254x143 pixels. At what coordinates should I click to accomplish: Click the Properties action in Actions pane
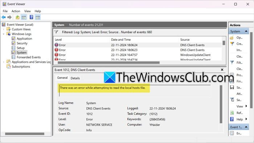pos(239,75)
